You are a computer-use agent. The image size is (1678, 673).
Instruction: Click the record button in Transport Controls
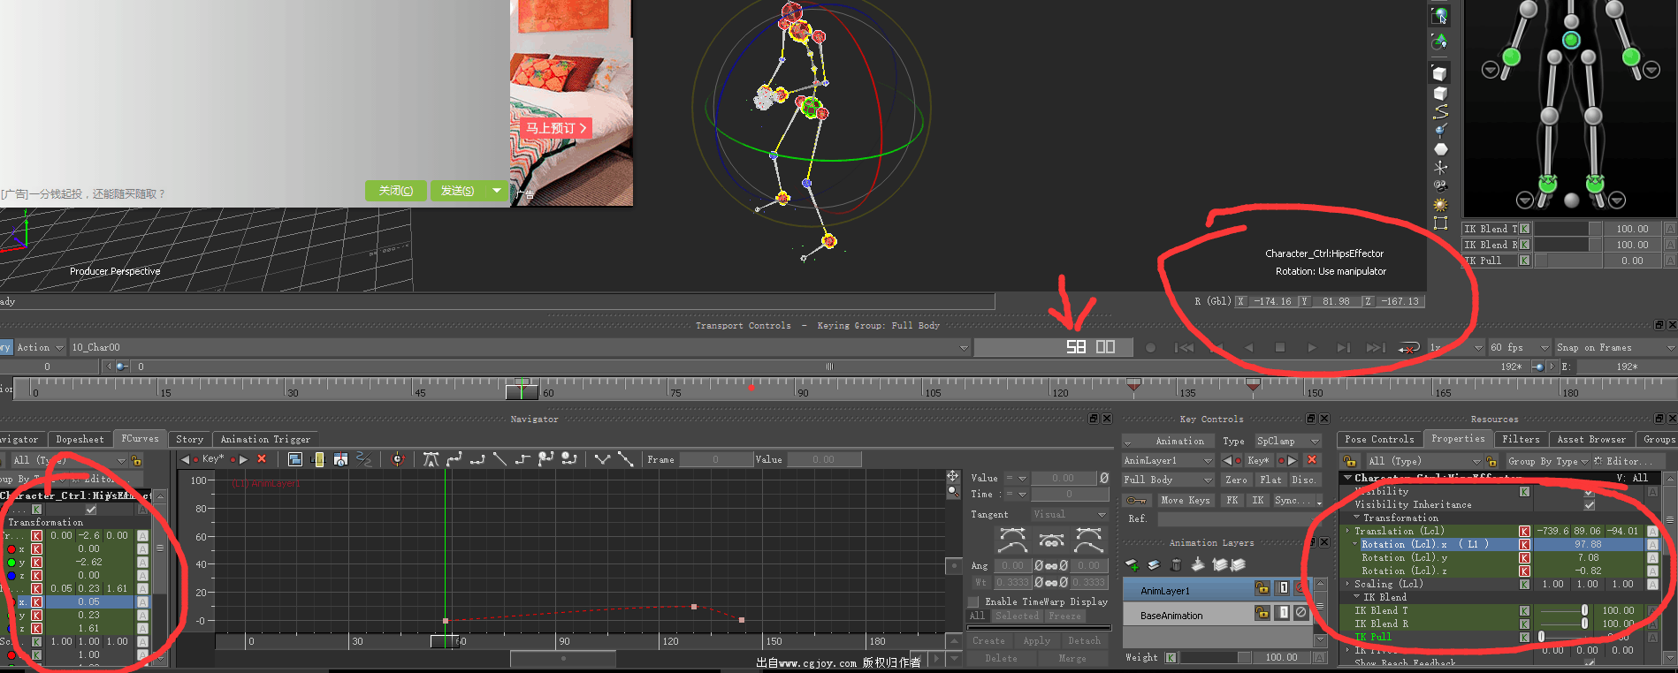(1150, 348)
